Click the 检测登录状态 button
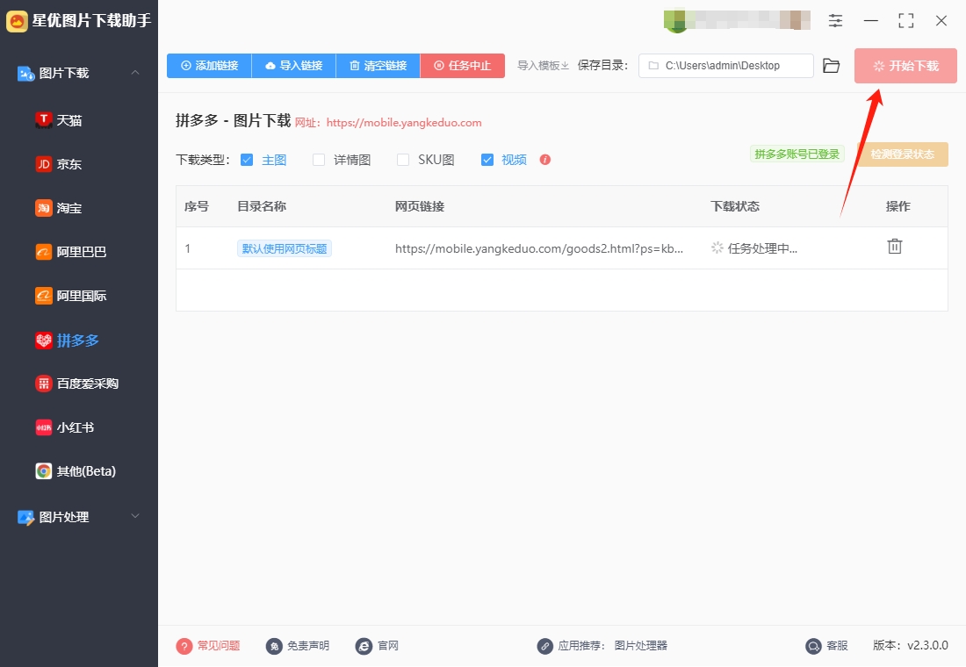Screen dimensions: 966x667 click(x=903, y=154)
